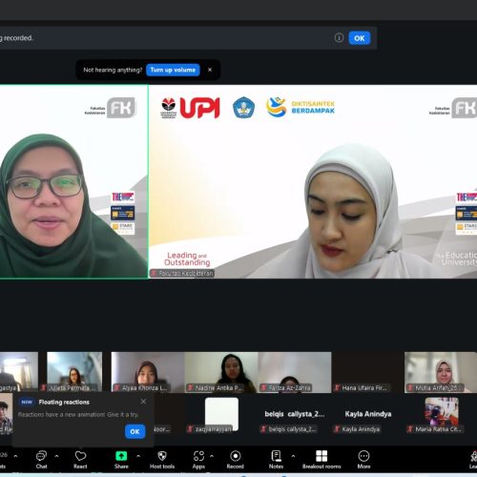Image resolution: width=477 pixels, height=477 pixels.
Task: Expand the caret next to Apps
Action: 212,456
